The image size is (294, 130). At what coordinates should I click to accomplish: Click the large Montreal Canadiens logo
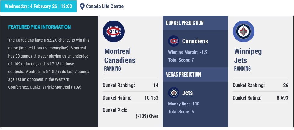click(114, 31)
